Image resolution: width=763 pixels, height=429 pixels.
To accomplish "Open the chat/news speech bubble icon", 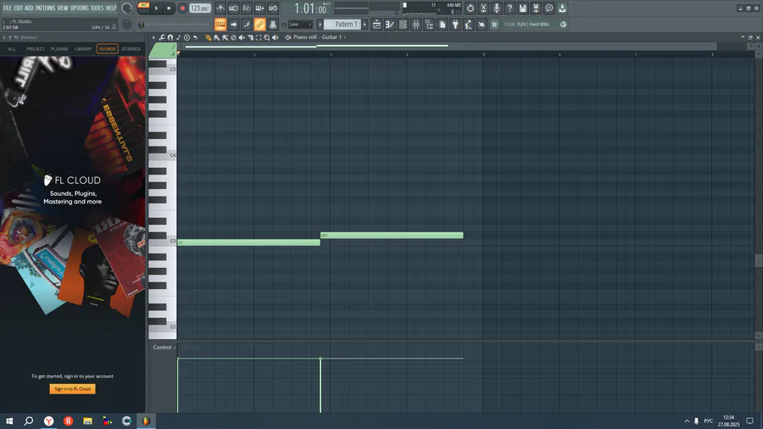I will coord(549,8).
